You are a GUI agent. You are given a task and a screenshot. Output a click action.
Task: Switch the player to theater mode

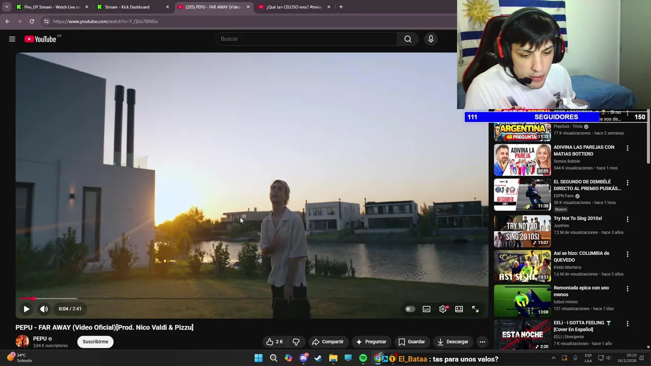coord(459,309)
